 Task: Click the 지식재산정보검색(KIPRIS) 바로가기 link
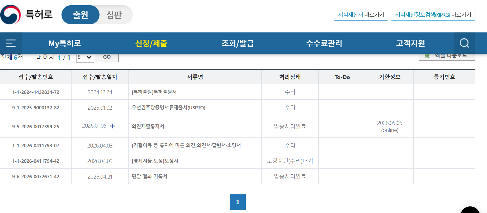pyautogui.click(x=433, y=14)
